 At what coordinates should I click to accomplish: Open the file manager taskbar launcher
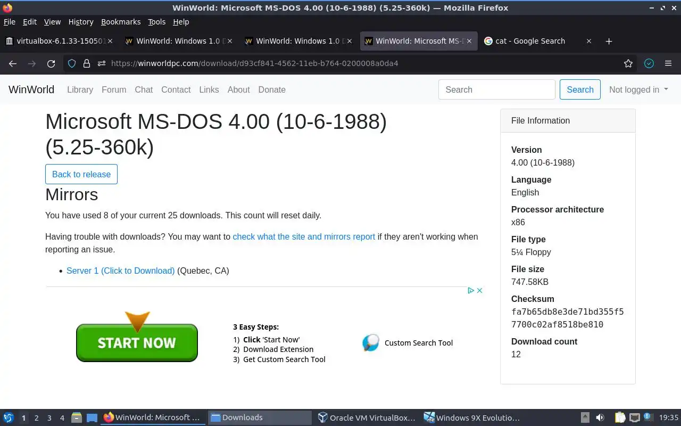click(77, 417)
